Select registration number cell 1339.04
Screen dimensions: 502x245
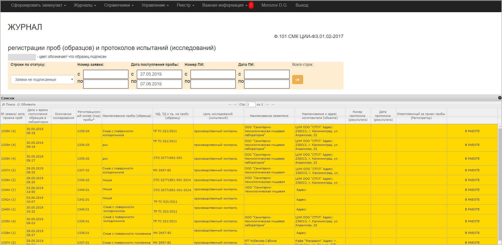(89, 131)
